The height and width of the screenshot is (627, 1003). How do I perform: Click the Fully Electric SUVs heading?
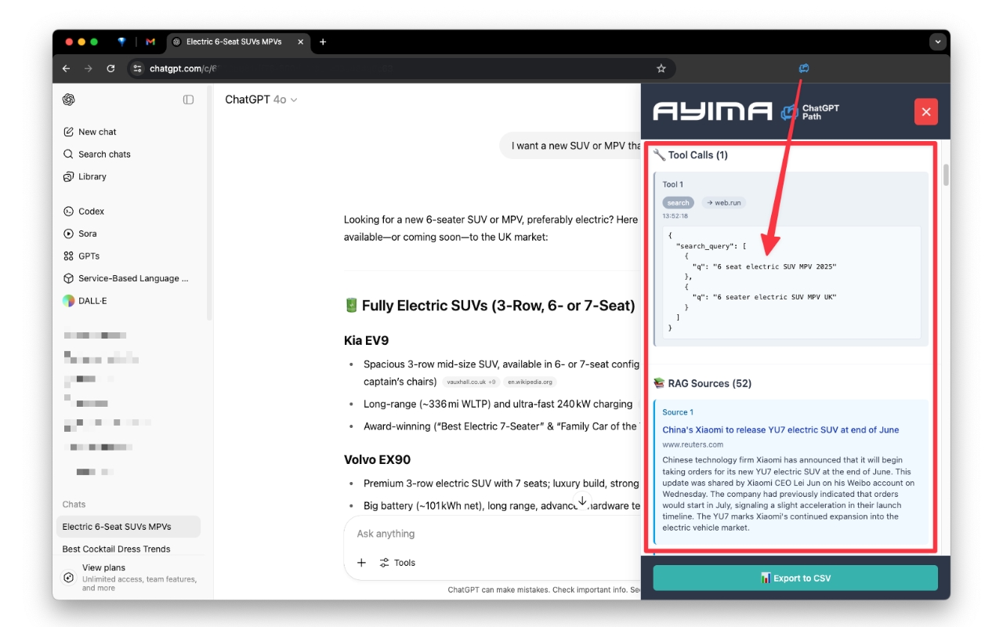click(x=490, y=306)
